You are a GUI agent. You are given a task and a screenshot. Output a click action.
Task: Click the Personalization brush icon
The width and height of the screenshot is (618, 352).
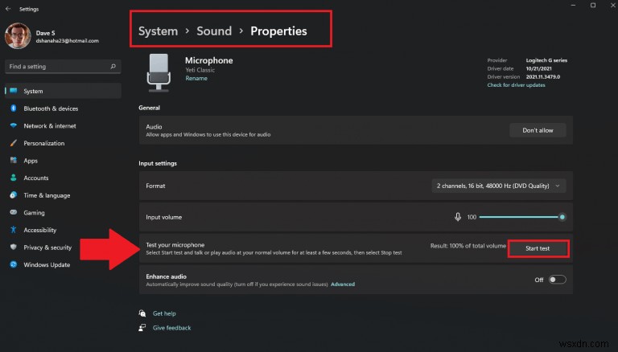[x=14, y=143]
